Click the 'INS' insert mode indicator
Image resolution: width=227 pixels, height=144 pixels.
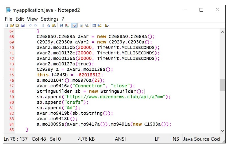click(175, 139)
